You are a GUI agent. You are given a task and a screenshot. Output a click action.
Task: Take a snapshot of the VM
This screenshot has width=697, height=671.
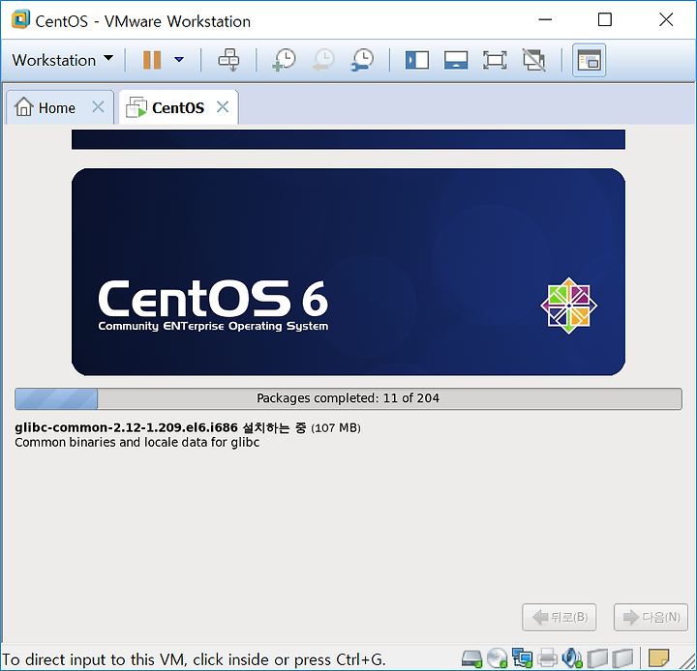pyautogui.click(x=284, y=60)
